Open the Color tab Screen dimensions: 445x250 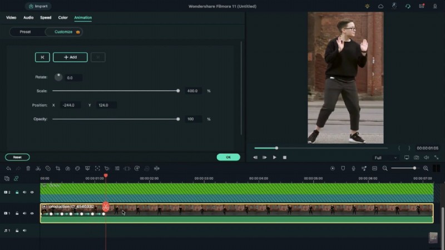tap(63, 18)
